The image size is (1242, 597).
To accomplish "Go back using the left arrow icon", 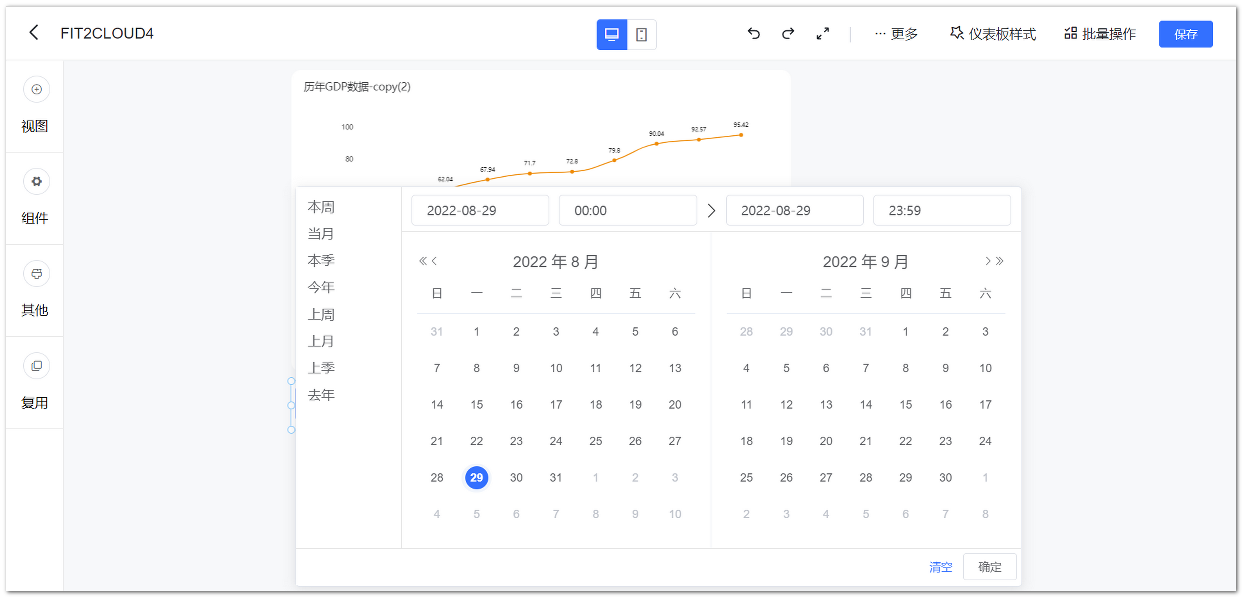I will pyautogui.click(x=34, y=33).
